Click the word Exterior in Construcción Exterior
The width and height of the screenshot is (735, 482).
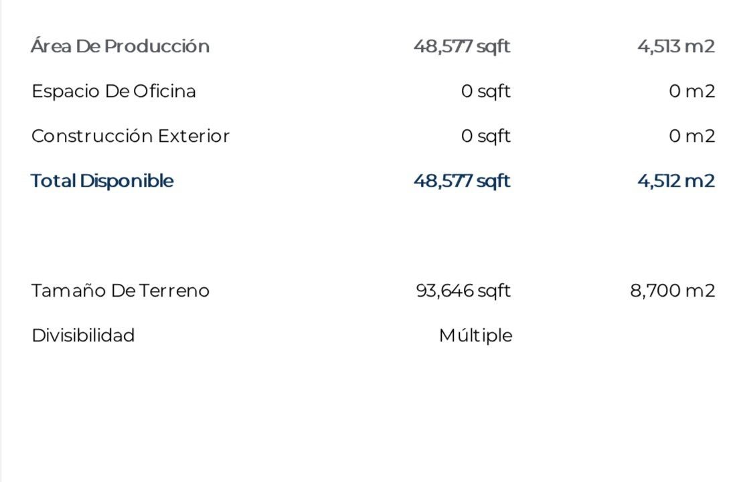[x=193, y=136]
